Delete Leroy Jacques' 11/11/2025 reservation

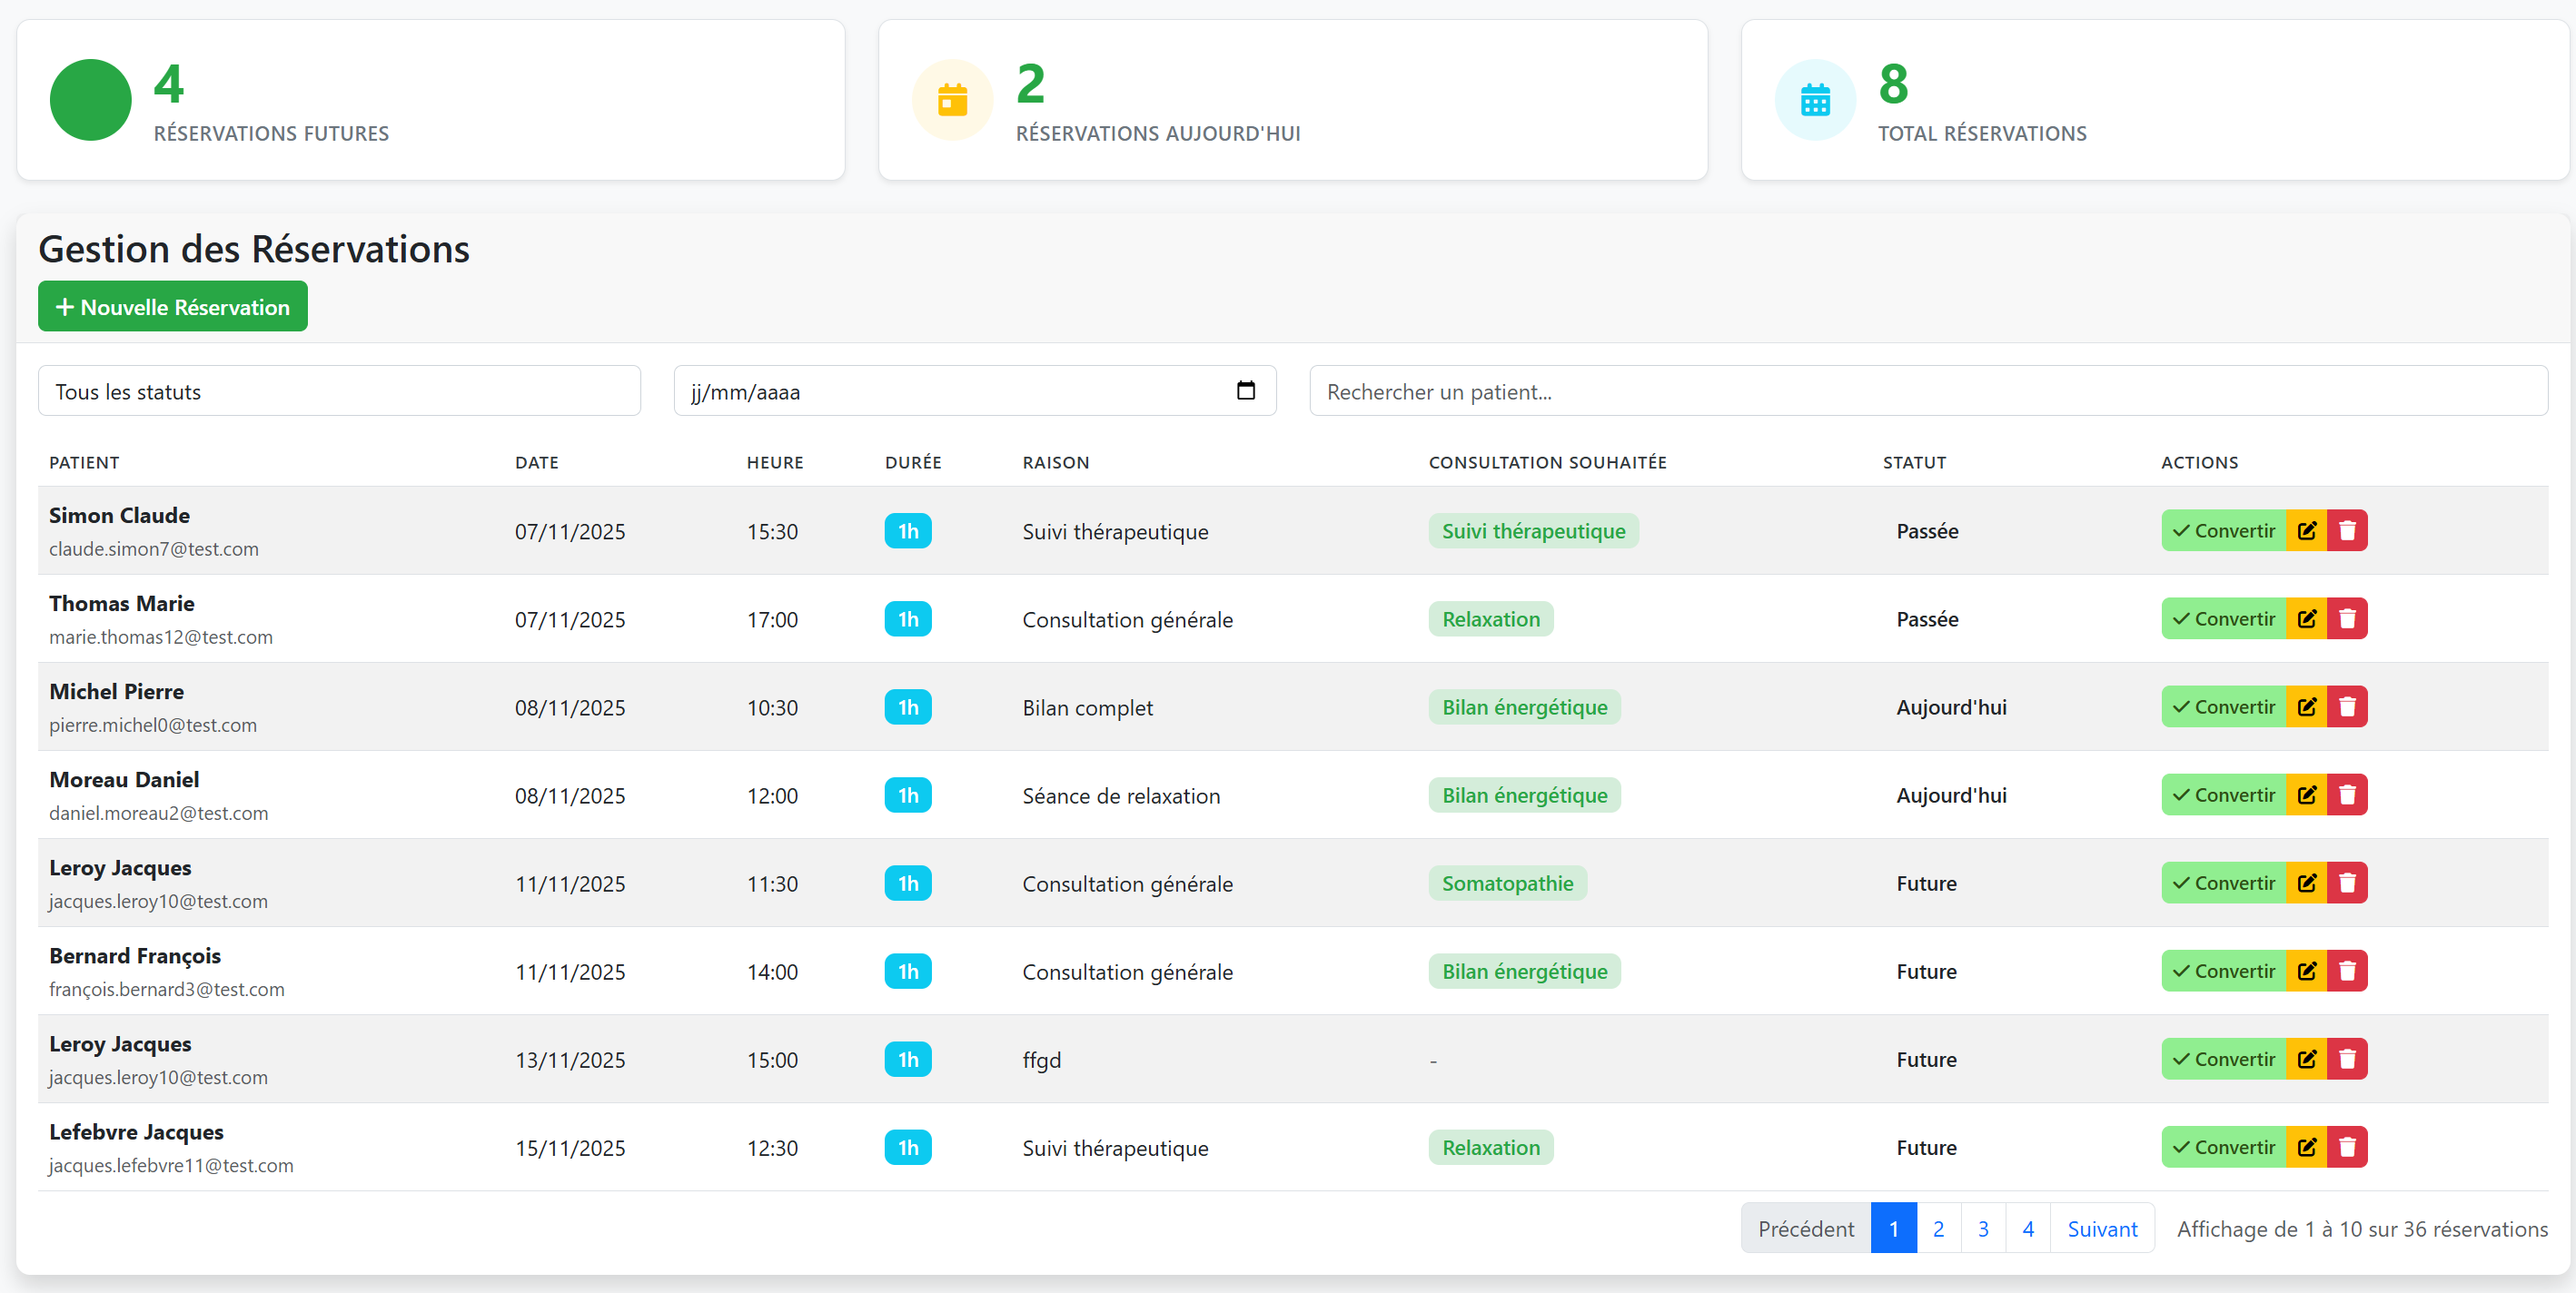(x=2348, y=882)
